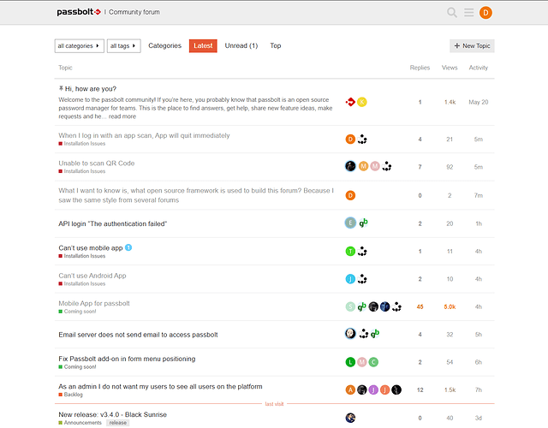Screen dimensions: 548x428
Task: Open New release: v3.4.0 - Black Sunrise topic
Action: tap(112, 414)
